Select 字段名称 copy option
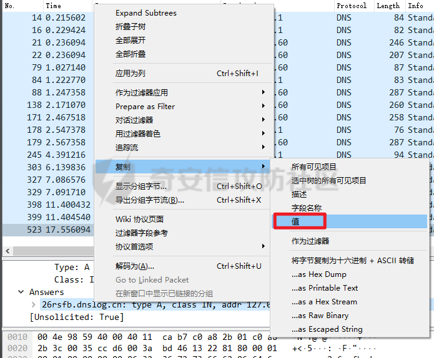Screen dimensions: 434x358 tap(307, 208)
